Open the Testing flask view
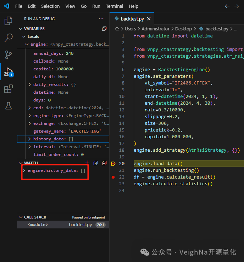 tap(9, 106)
